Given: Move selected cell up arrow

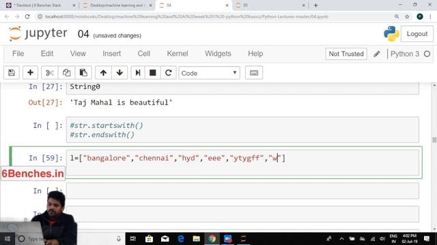Looking at the screenshot, I should [103, 73].
